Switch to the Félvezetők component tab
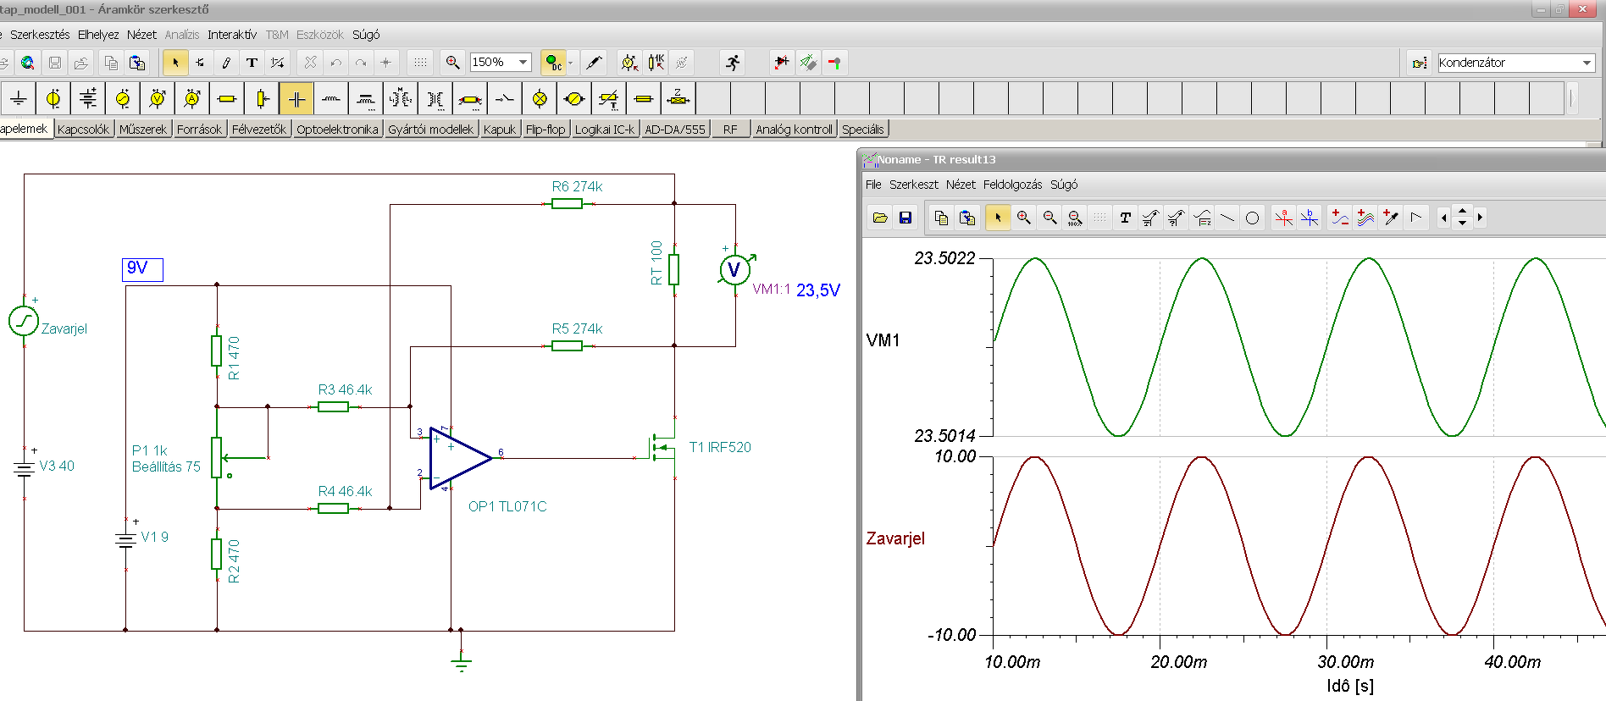 click(259, 130)
